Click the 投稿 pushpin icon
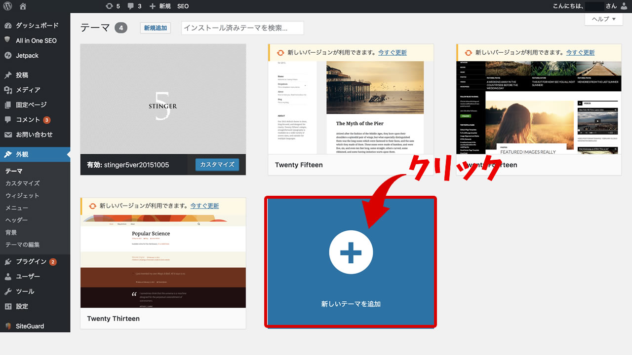 (8, 75)
